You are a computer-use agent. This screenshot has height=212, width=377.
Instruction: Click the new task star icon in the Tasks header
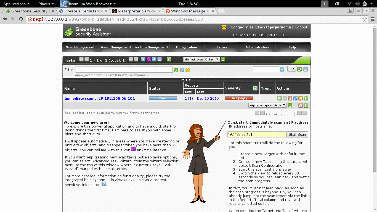tap(154, 59)
